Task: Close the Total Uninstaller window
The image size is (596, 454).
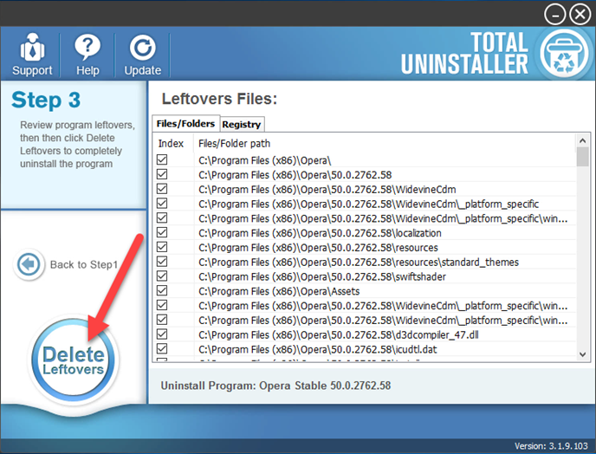Action: pos(580,15)
